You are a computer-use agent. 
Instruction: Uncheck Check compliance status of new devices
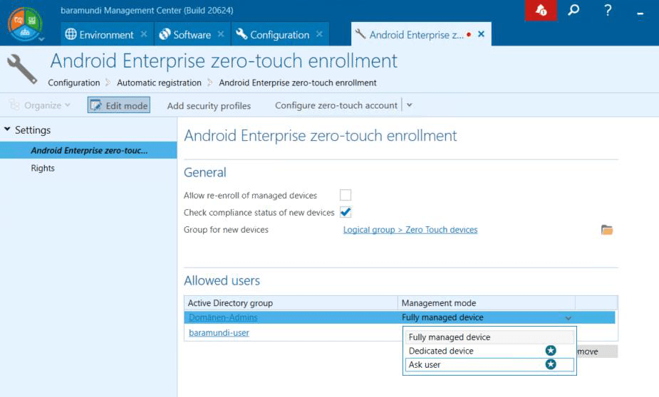click(346, 212)
